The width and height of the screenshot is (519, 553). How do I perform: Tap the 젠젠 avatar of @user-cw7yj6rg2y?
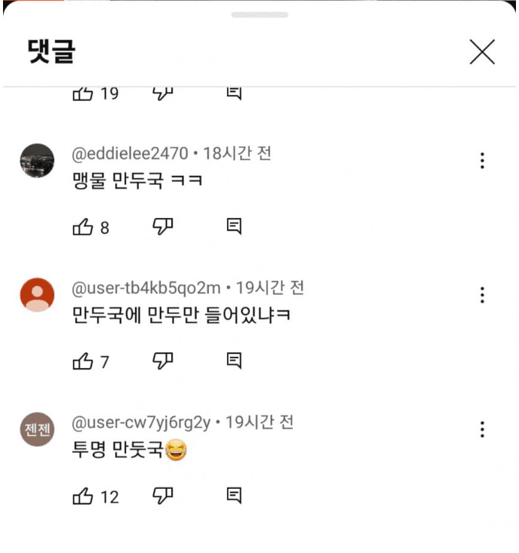click(37, 429)
